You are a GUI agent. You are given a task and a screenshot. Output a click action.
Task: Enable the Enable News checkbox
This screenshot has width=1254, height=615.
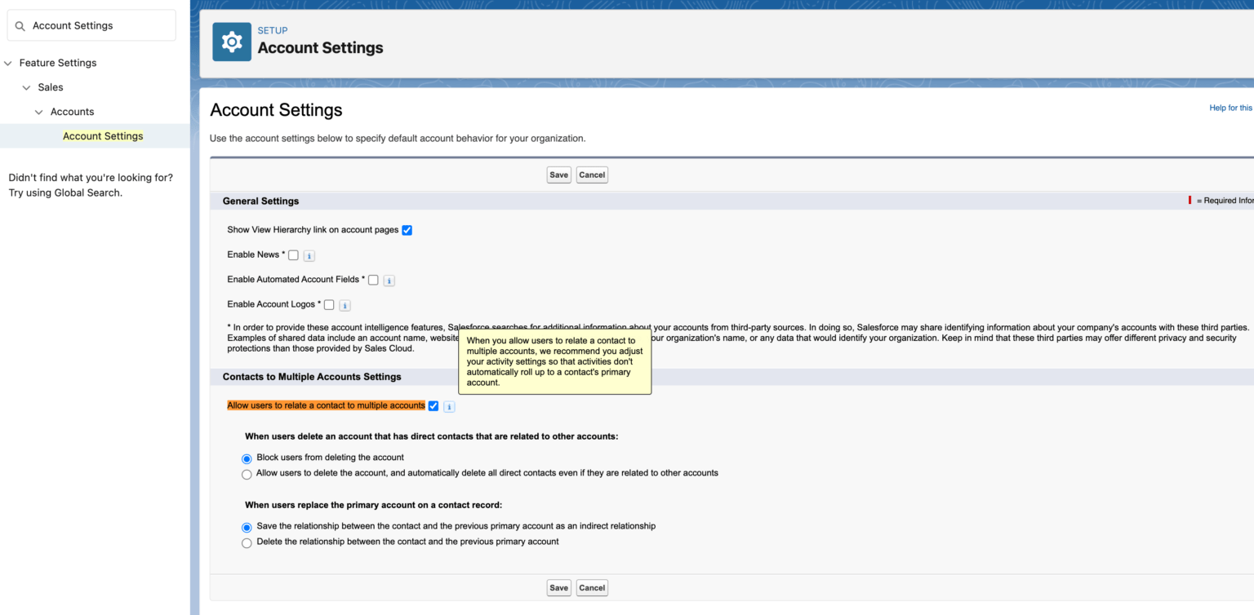pyautogui.click(x=293, y=254)
